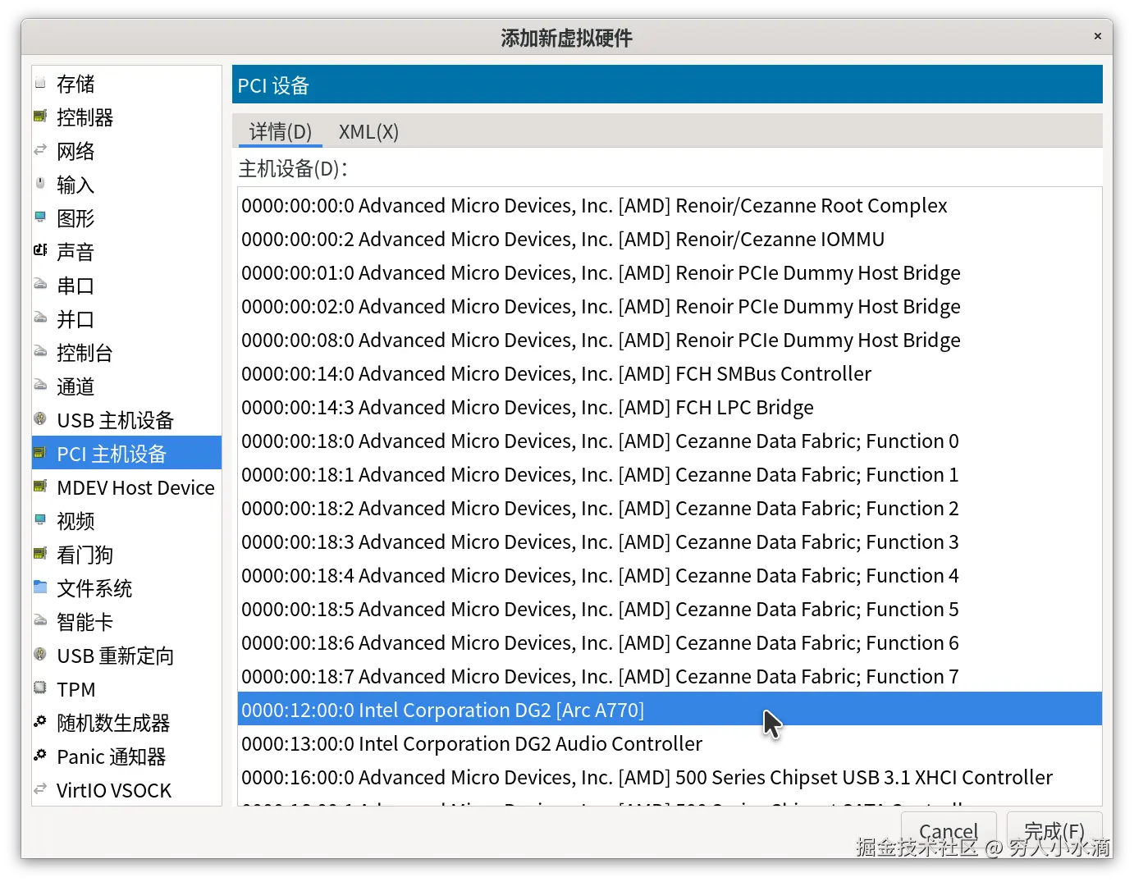The height and width of the screenshot is (882, 1134).
Task: Select the 控制台 entry
Action: coord(126,353)
